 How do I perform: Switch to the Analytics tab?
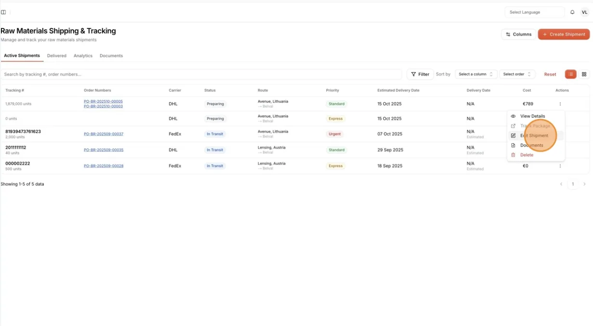(x=83, y=56)
